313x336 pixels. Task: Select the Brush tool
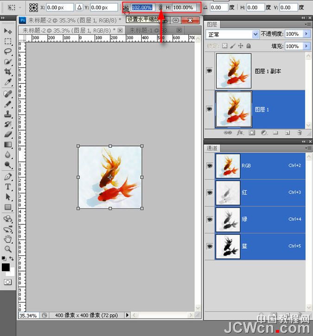tap(8, 104)
